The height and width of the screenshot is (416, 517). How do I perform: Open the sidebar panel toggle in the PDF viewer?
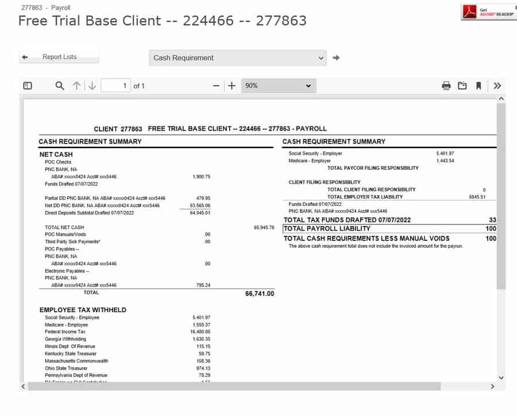[28, 85]
